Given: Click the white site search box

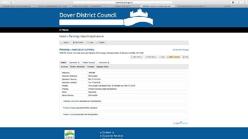Looking at the screenshot, I should click(x=91, y=22).
